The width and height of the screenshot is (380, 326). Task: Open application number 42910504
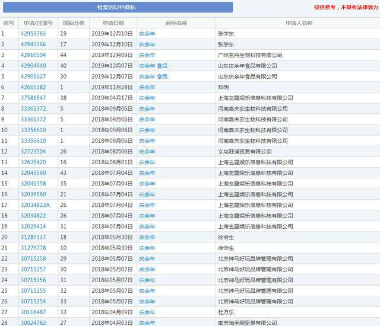[33, 55]
